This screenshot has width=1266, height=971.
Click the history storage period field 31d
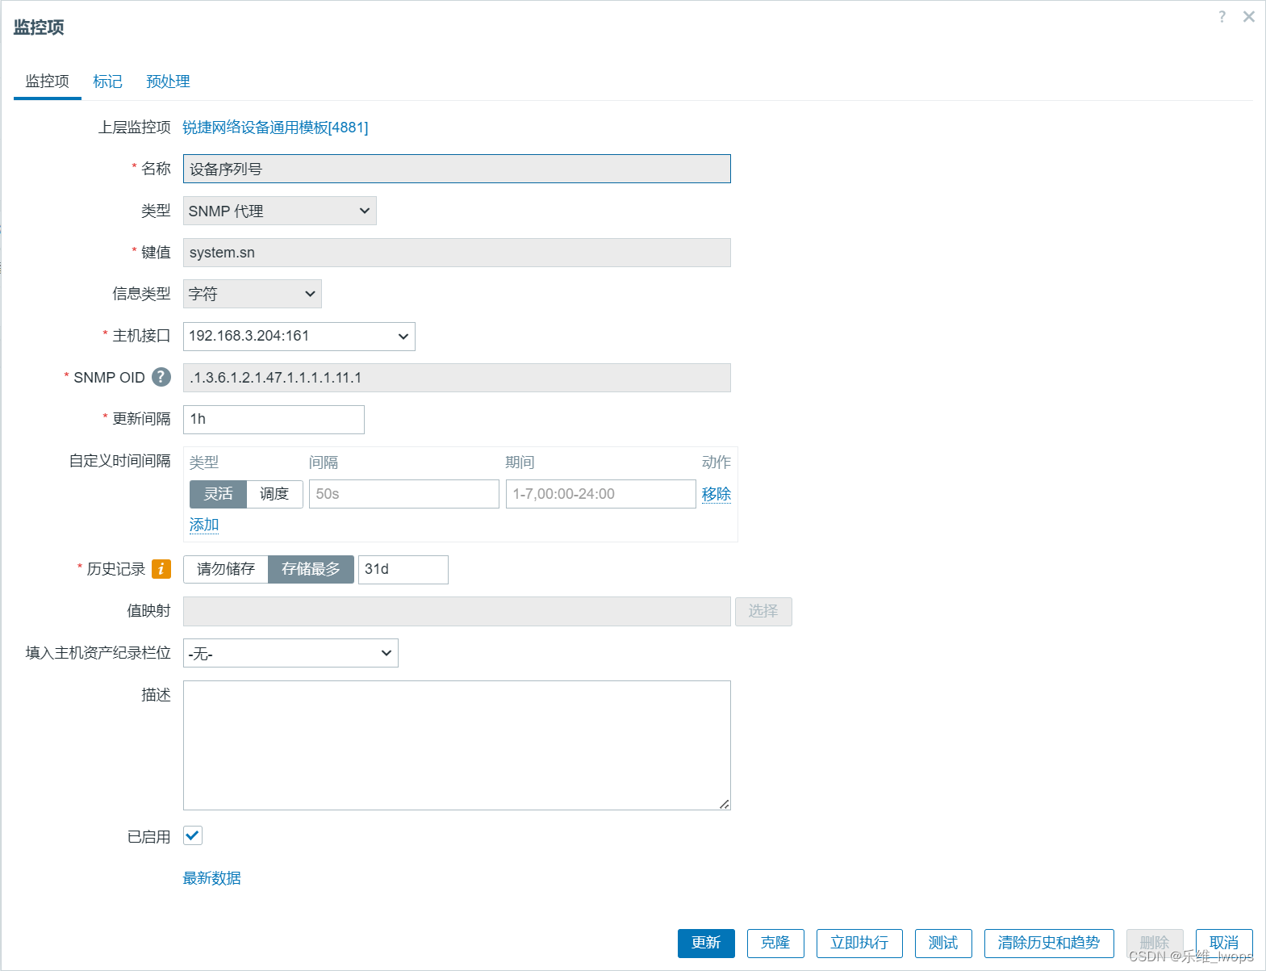[x=403, y=570]
